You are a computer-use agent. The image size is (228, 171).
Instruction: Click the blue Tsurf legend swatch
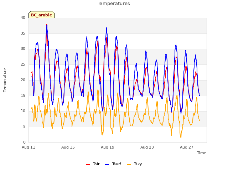[107, 165]
